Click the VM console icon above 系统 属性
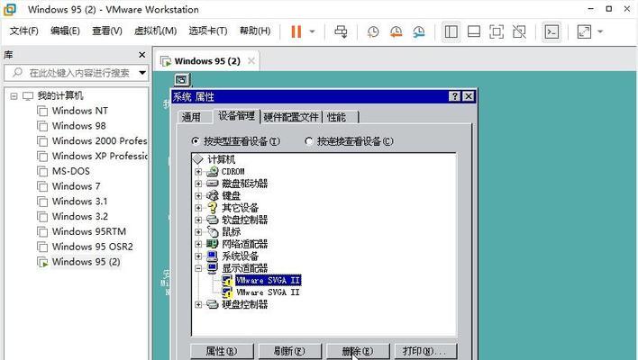The image size is (638, 360). (181, 80)
